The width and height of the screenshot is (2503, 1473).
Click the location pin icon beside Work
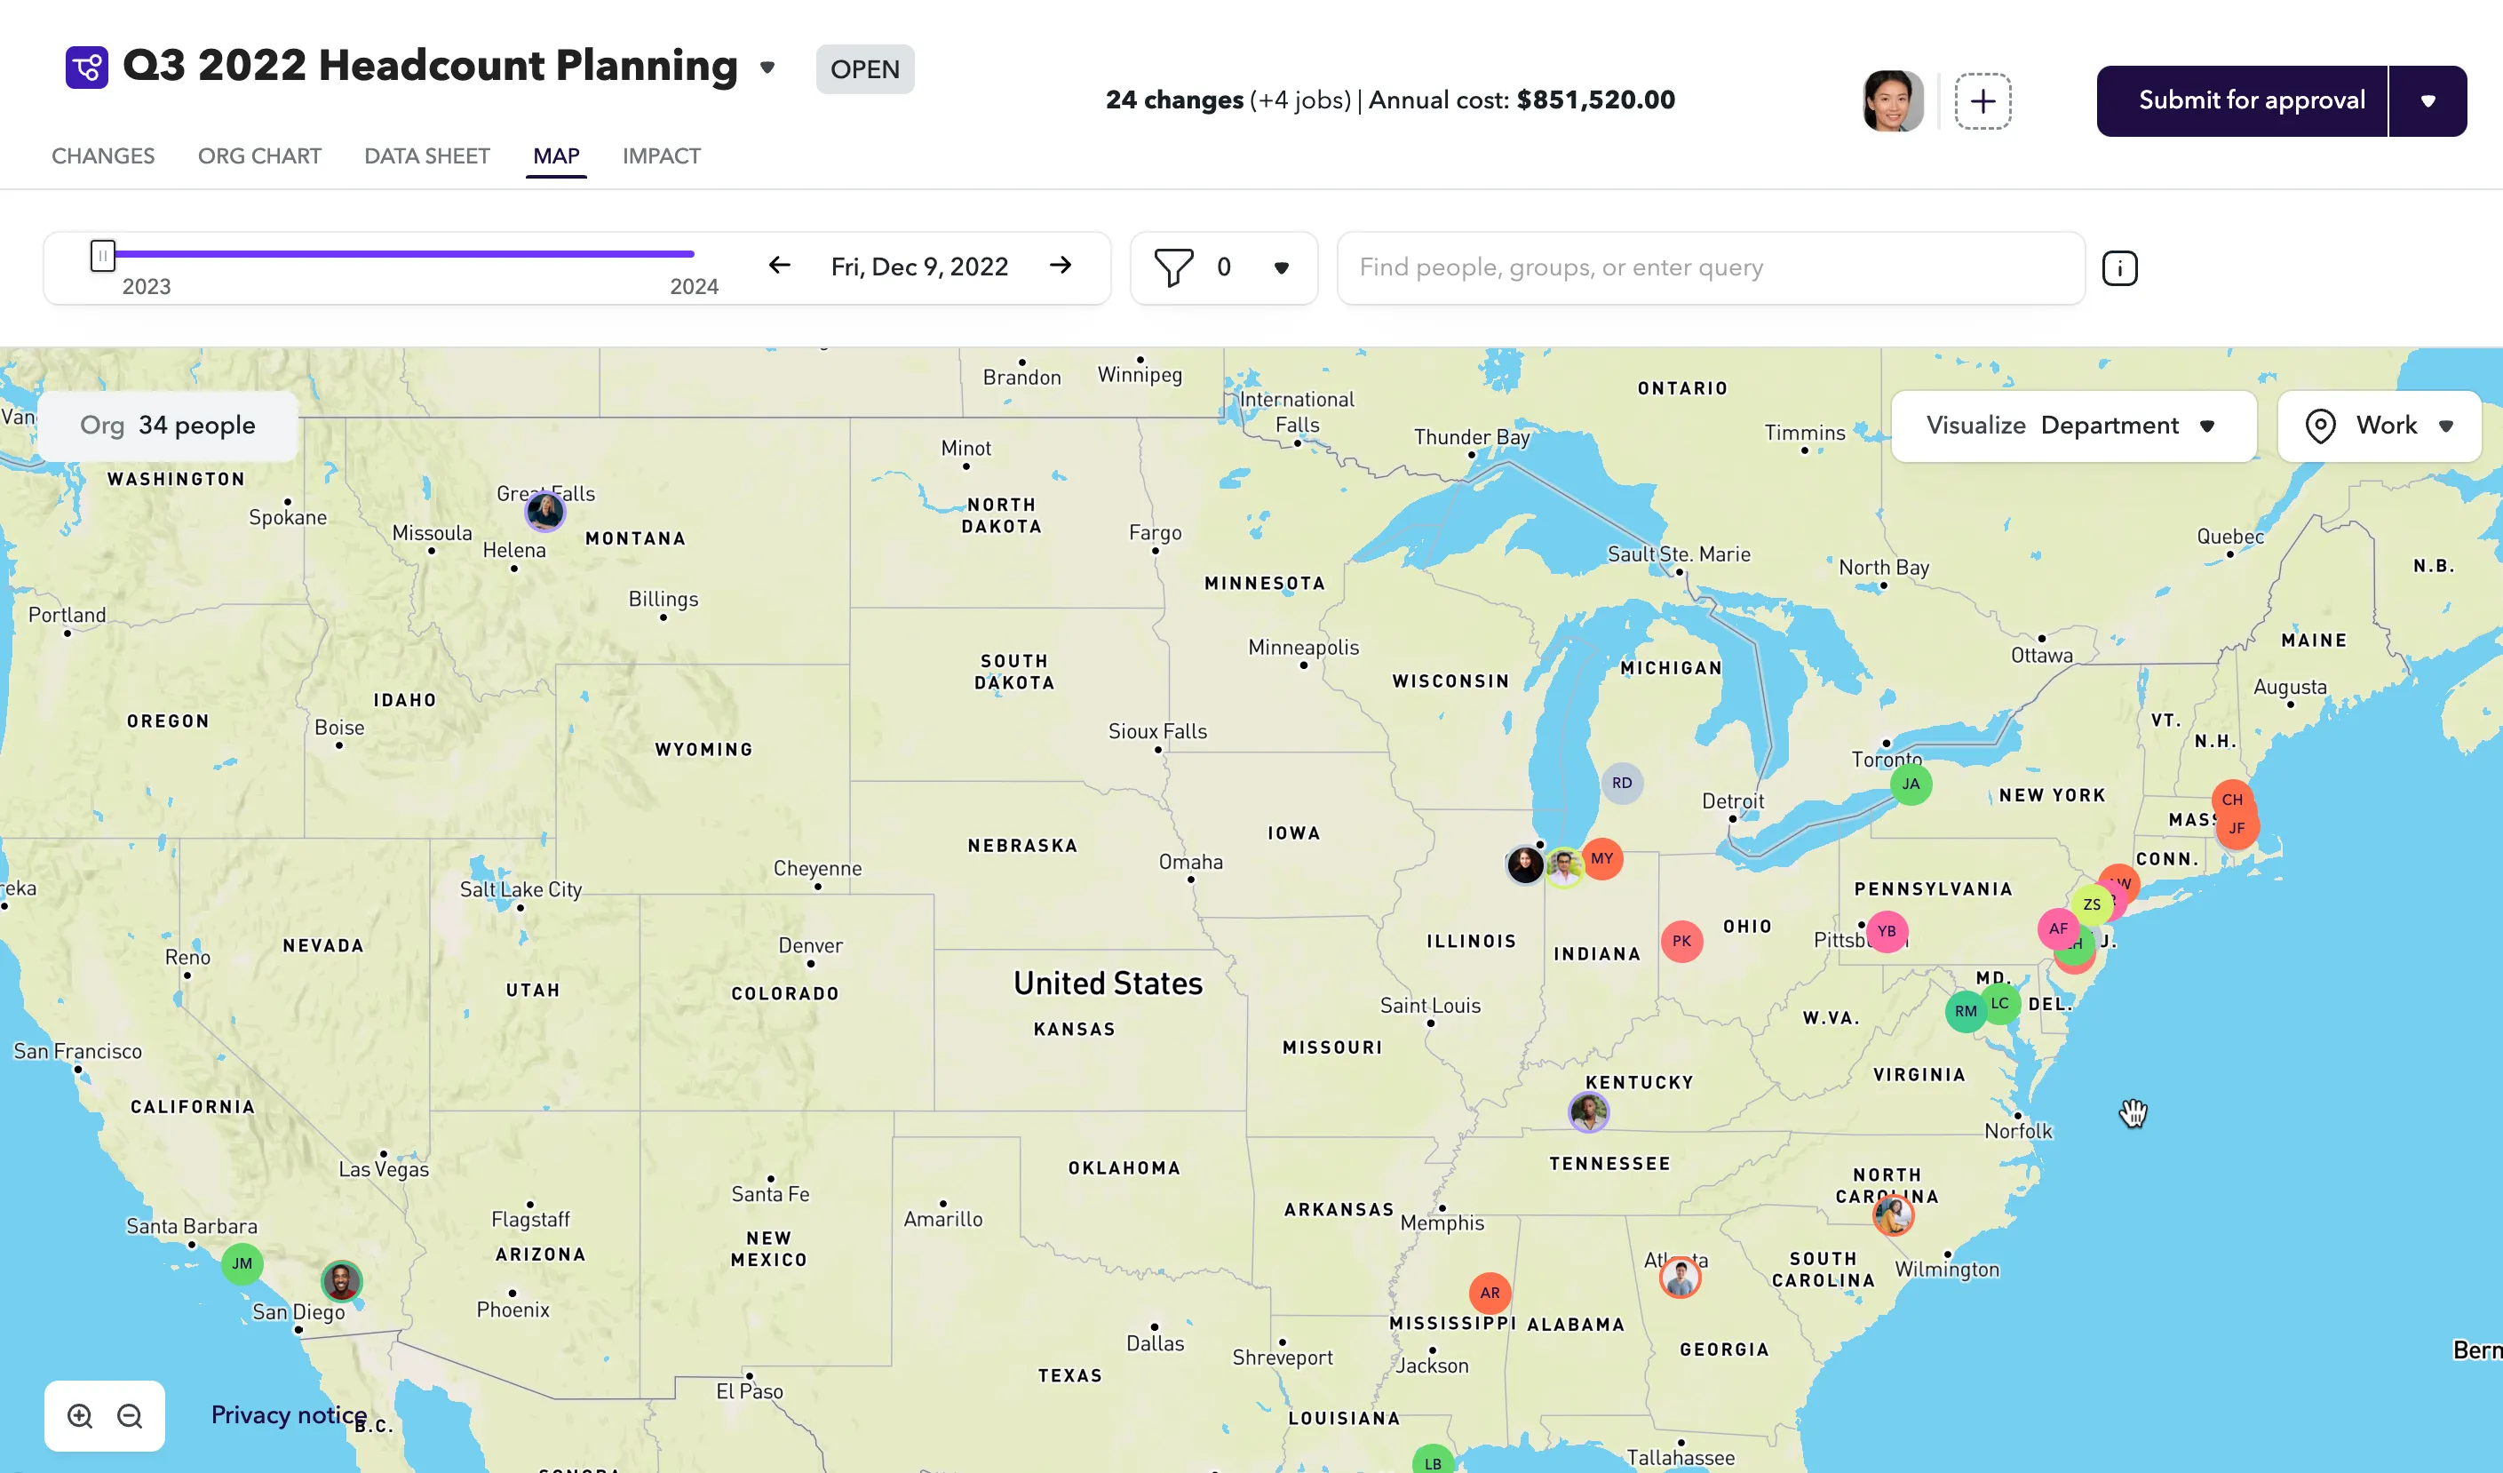point(2320,426)
